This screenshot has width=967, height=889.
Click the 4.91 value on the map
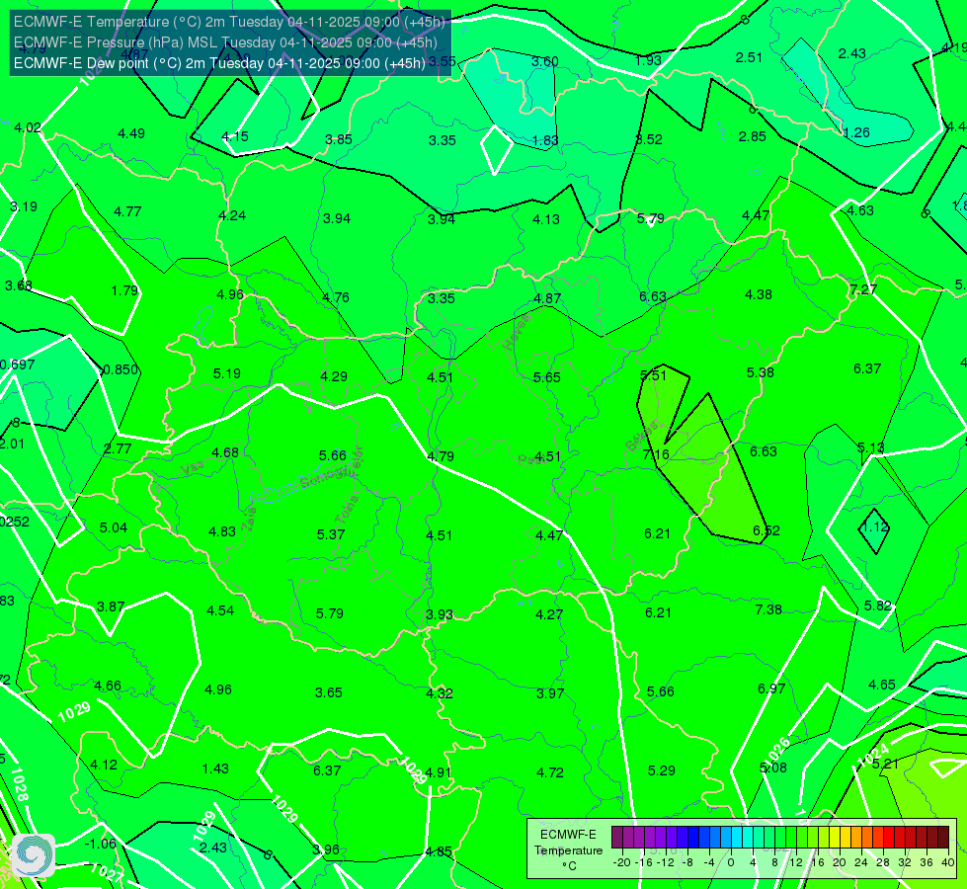(x=438, y=772)
